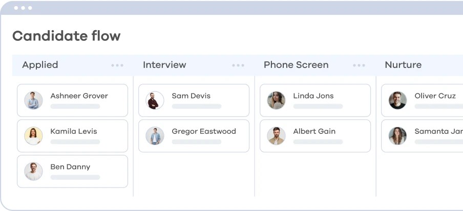Click Sam Devis's profile avatar
The height and width of the screenshot is (211, 463).
point(155,100)
